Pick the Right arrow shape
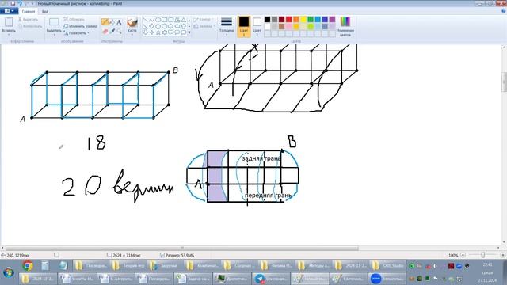Viewport: 507px width, 285px height. pos(171,26)
